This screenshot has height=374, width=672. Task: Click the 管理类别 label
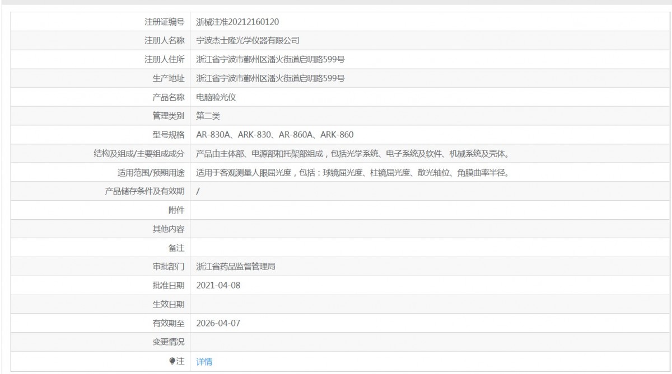tap(169, 116)
